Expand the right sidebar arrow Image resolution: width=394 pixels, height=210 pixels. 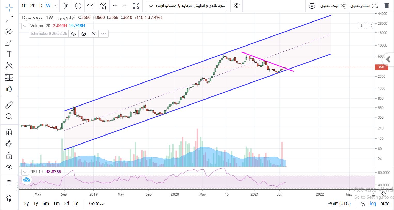(x=388, y=60)
